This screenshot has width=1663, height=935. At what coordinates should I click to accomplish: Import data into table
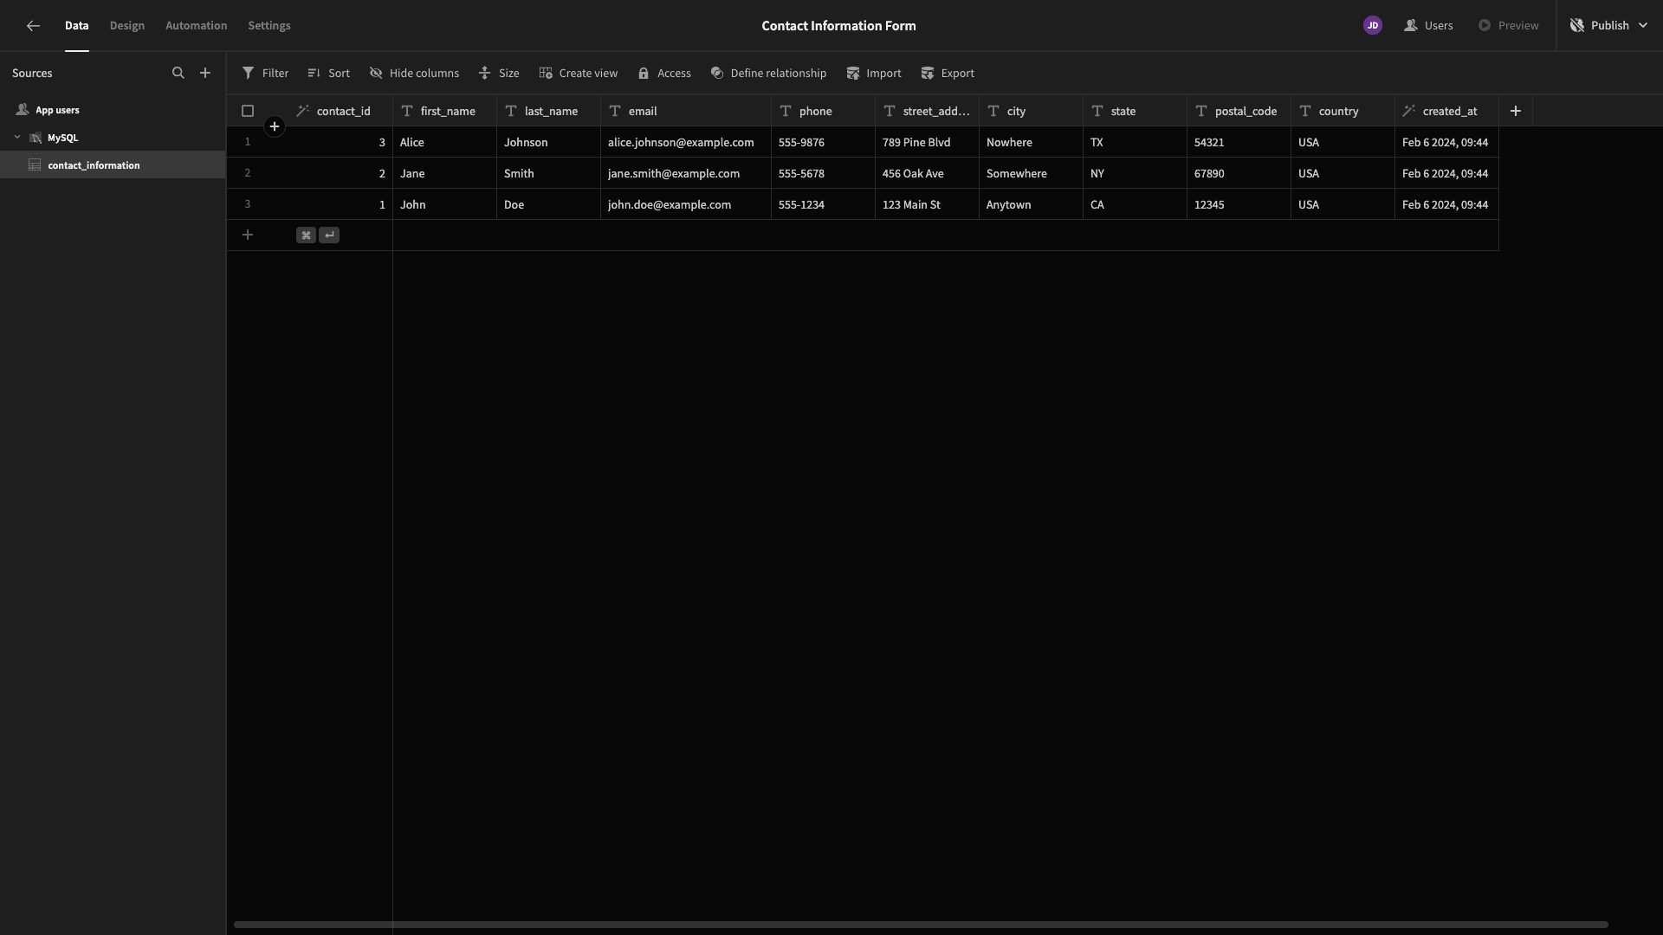point(873,74)
